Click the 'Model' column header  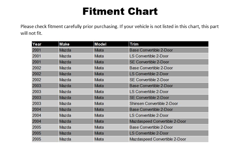[x=100, y=44]
